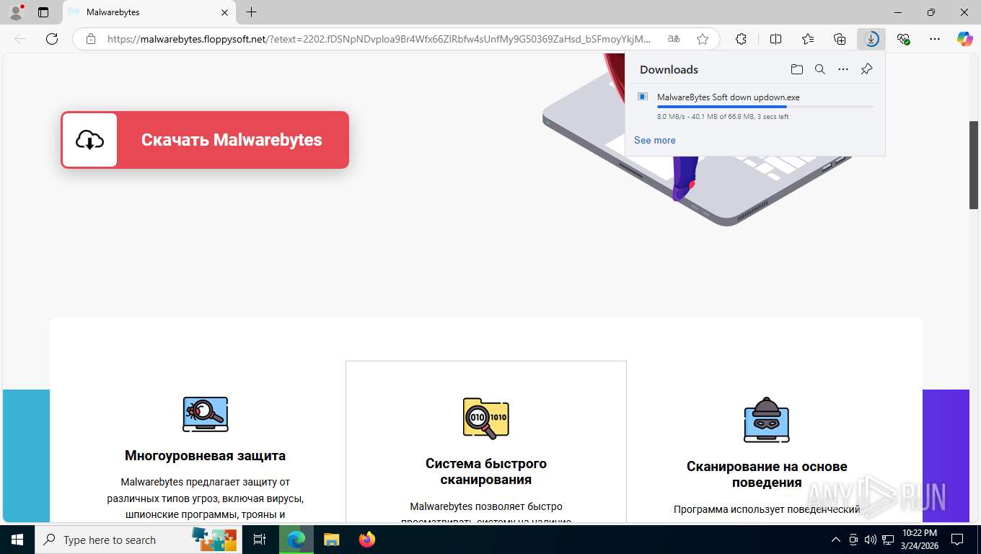981x554 pixels.
Task: Click the page vertical scrollbar thumb
Action: 974,165
